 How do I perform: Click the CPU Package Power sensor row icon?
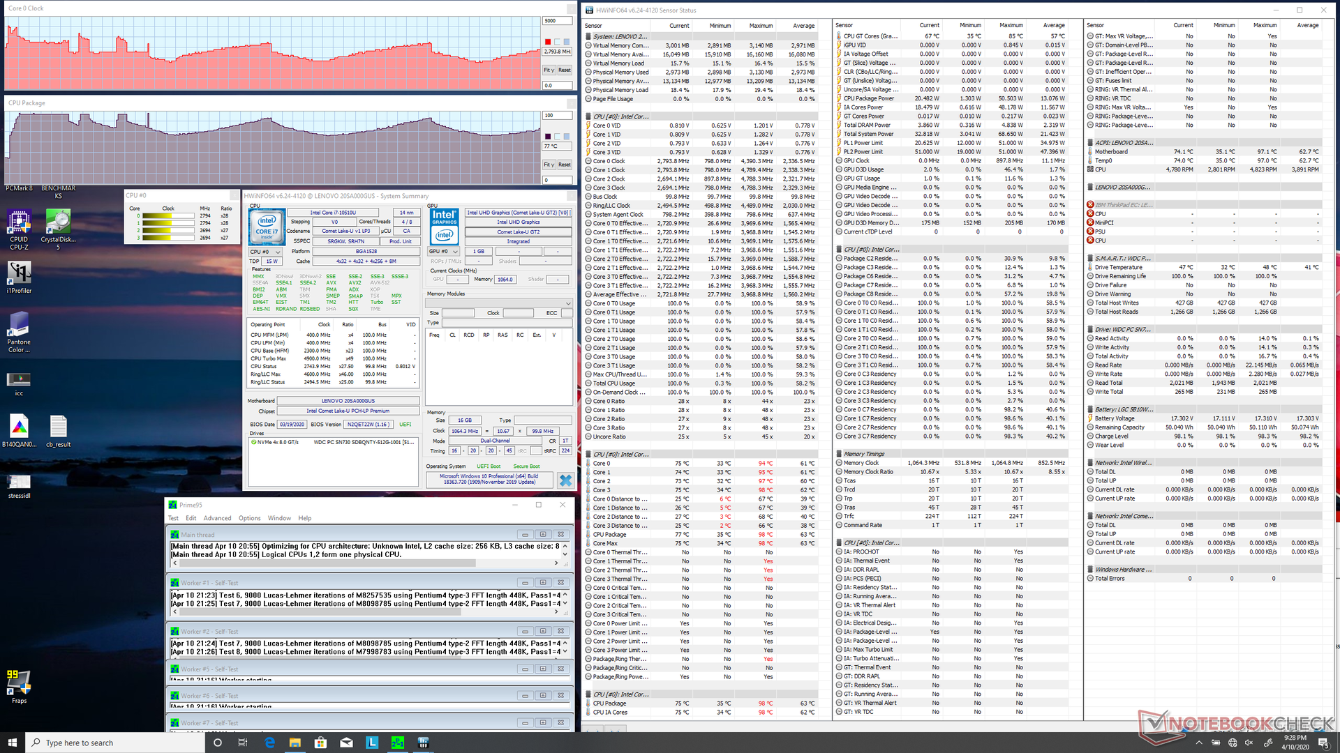839,98
